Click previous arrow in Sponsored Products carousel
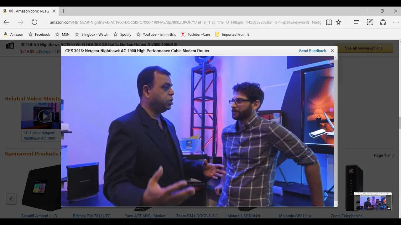The height and width of the screenshot is (225, 401). [11, 199]
